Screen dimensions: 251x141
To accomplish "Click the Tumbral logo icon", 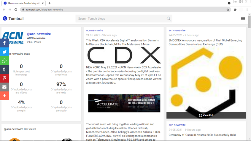I will 5,18.
